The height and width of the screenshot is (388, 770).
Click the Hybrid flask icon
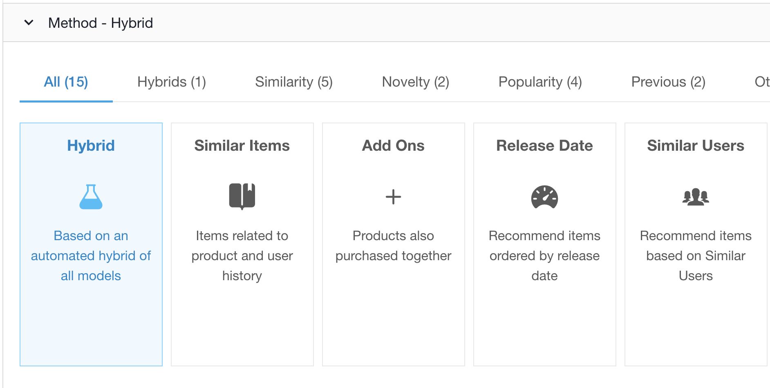[x=91, y=197]
